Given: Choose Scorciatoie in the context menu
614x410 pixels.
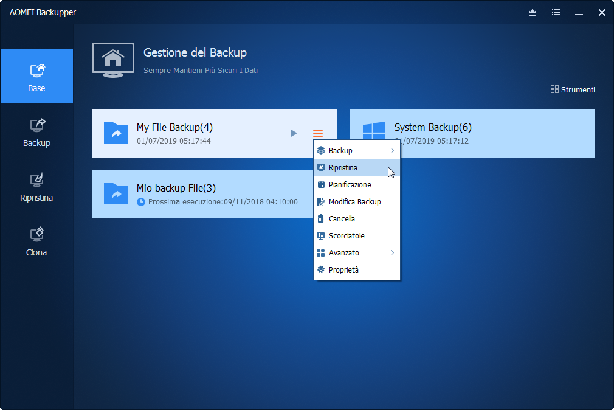Looking at the screenshot, I should [x=357, y=235].
